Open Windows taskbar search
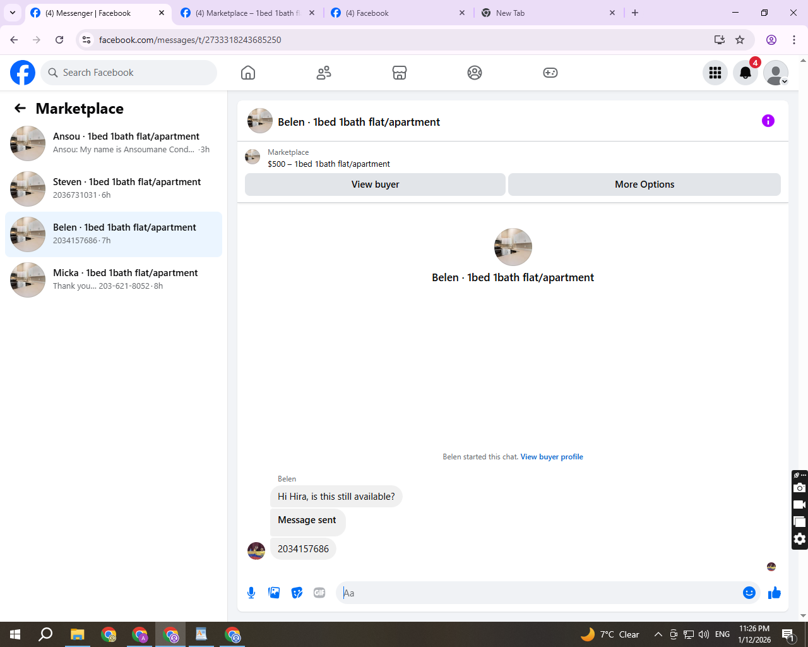Viewport: 808px width, 647px height. pos(45,634)
